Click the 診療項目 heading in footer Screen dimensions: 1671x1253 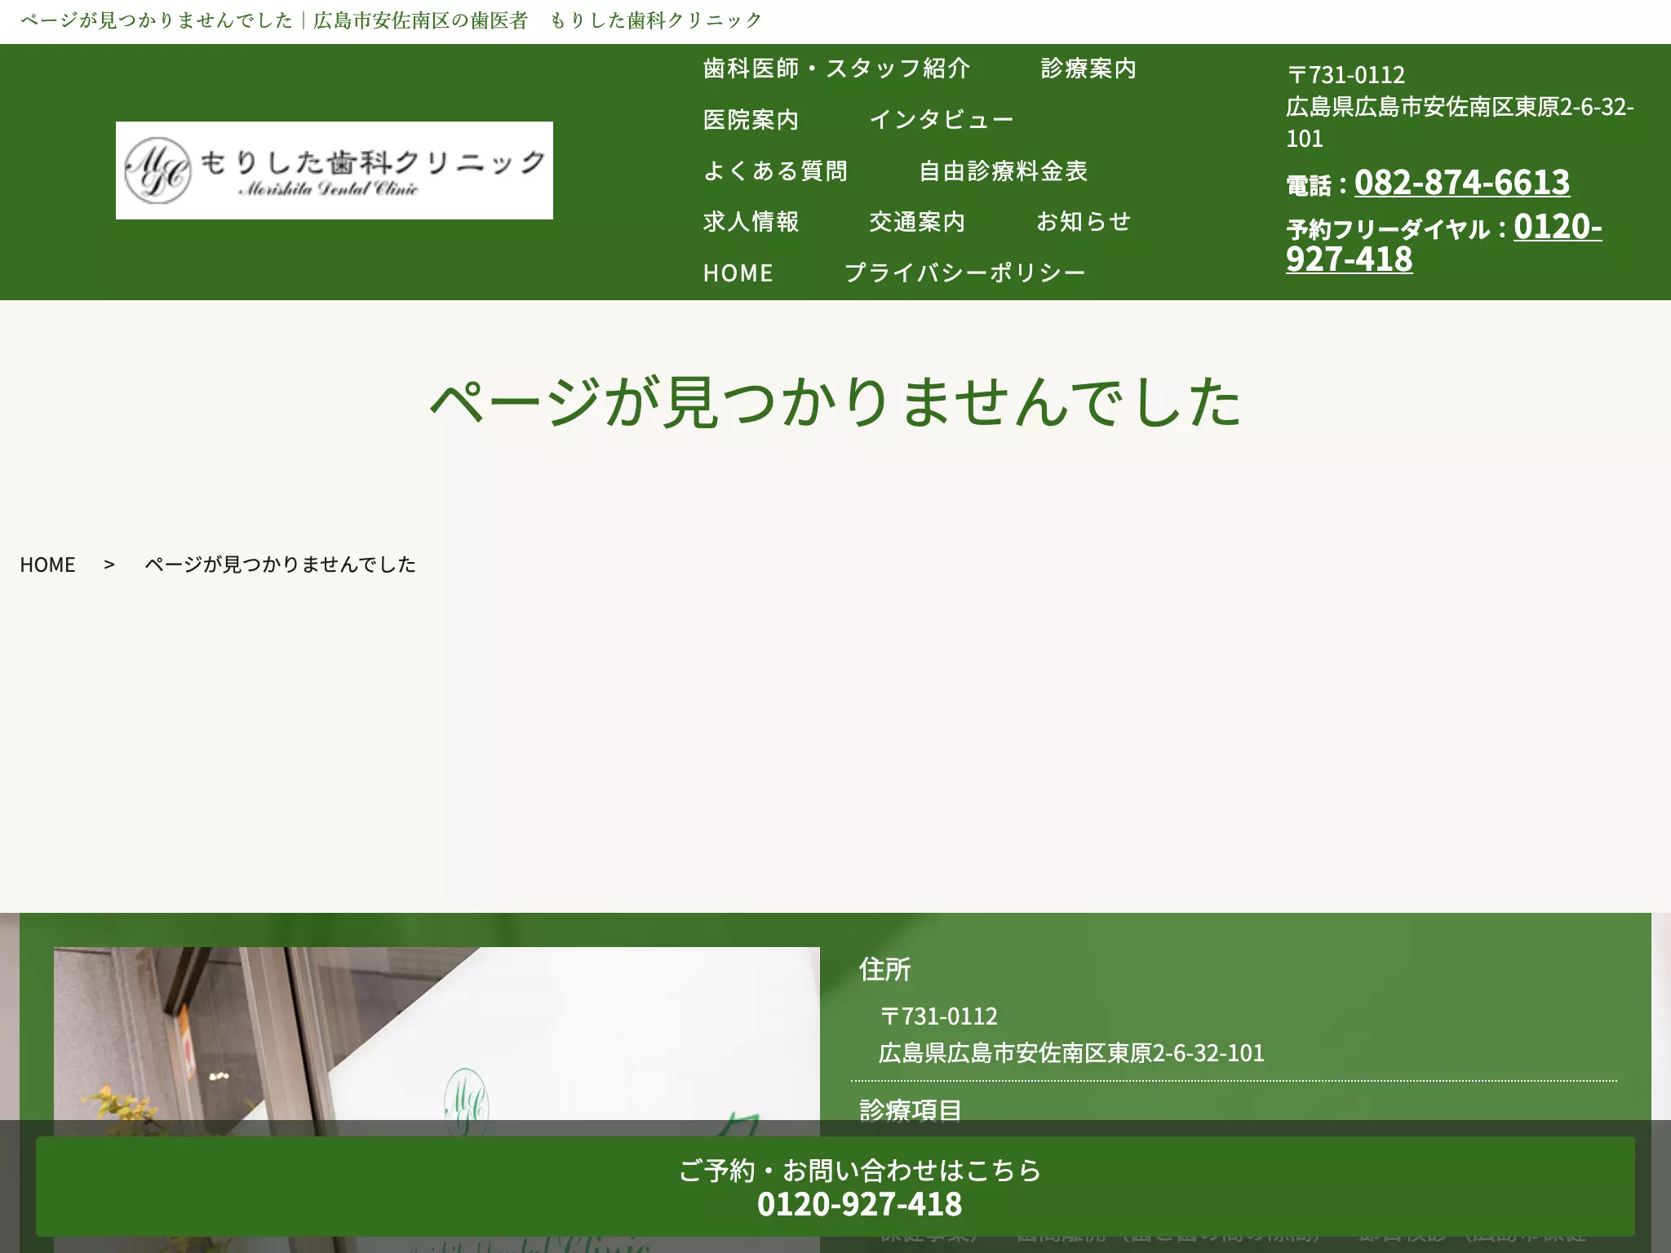pos(911,1110)
